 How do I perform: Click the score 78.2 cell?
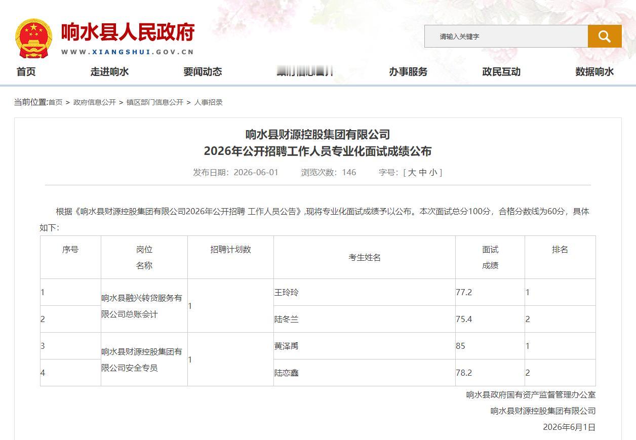(x=490, y=373)
